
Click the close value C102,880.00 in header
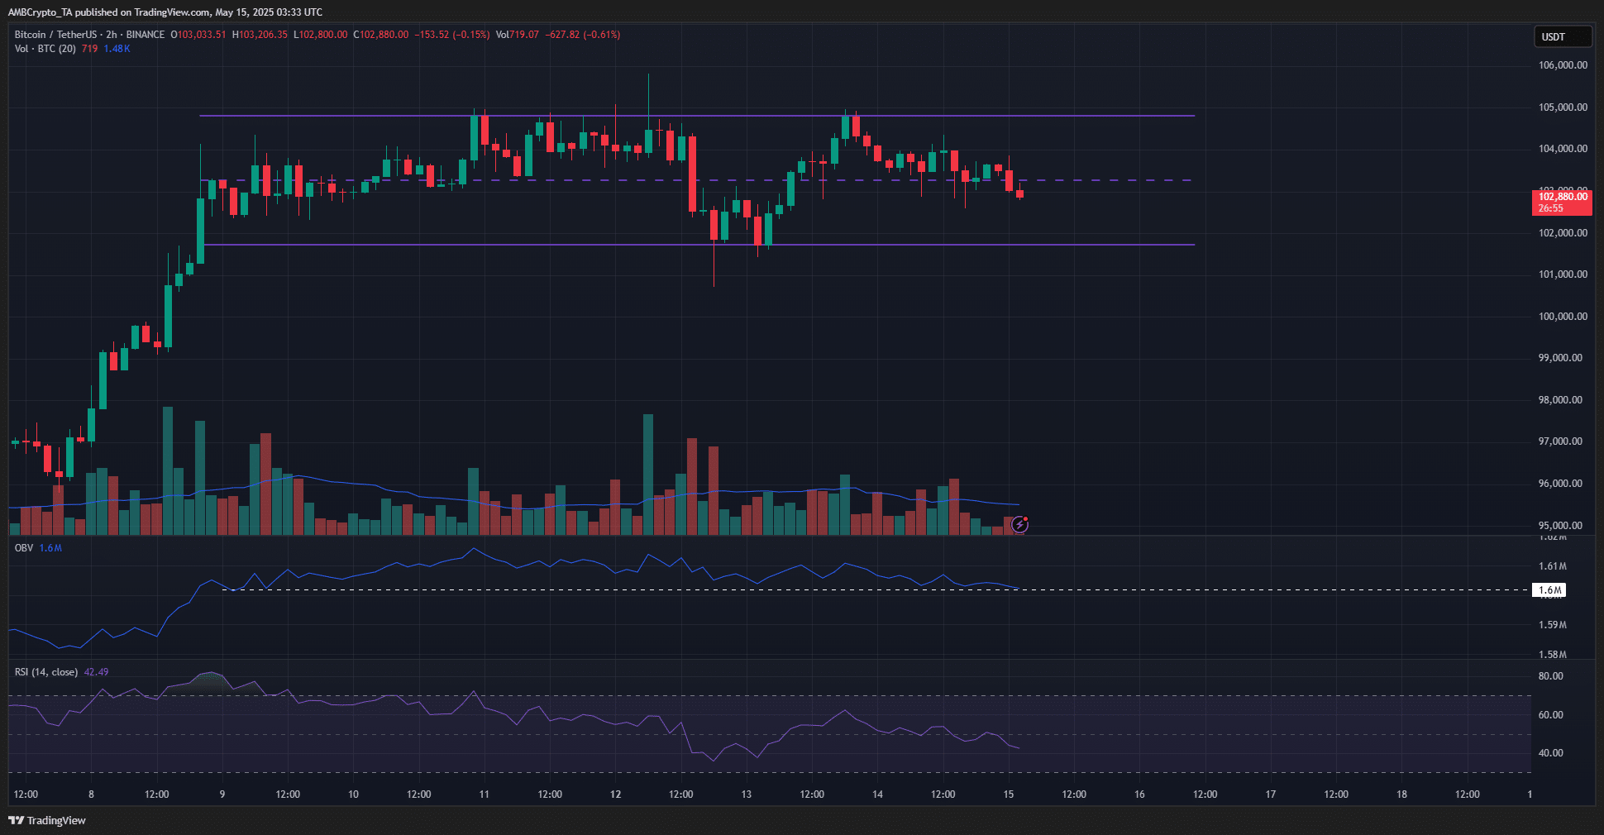point(381,35)
